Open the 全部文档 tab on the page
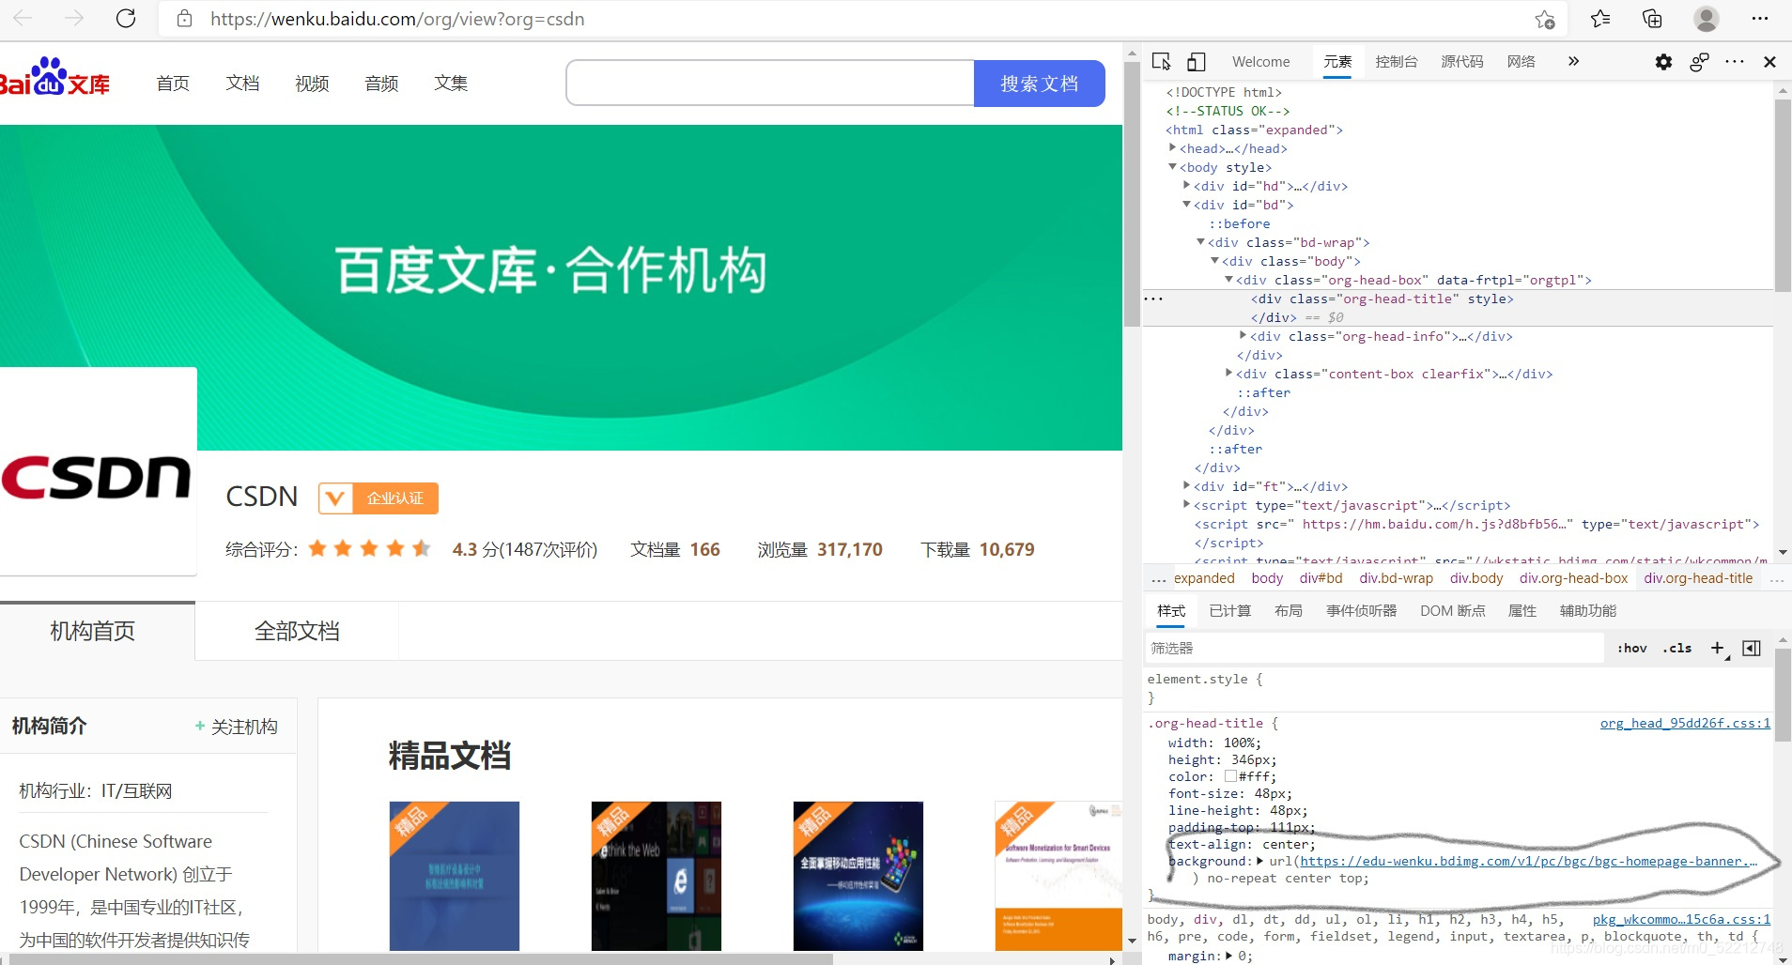This screenshot has width=1792, height=965. click(297, 631)
